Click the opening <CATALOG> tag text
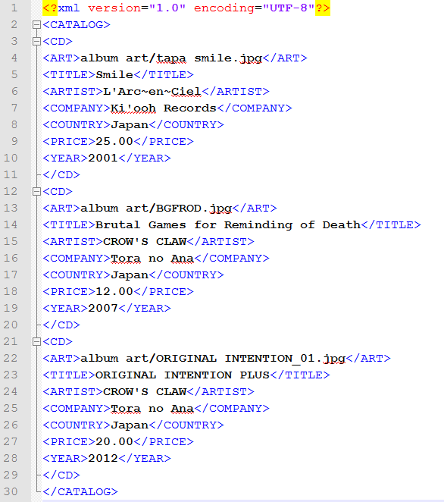The height and width of the screenshot is (502, 444). (x=76, y=25)
